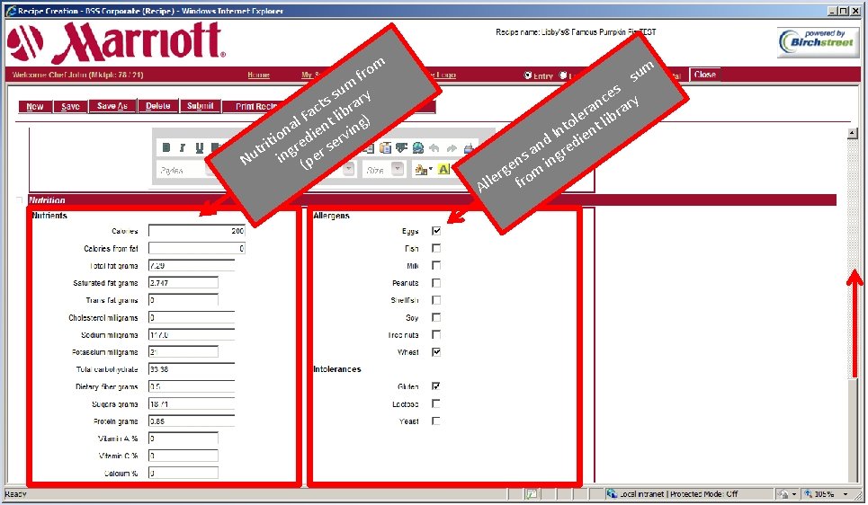The width and height of the screenshot is (868, 505).
Task: Click the Sodium milligrams field
Action: point(192,334)
